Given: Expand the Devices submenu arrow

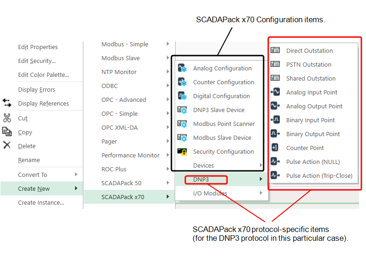Looking at the screenshot, I should [x=261, y=165].
